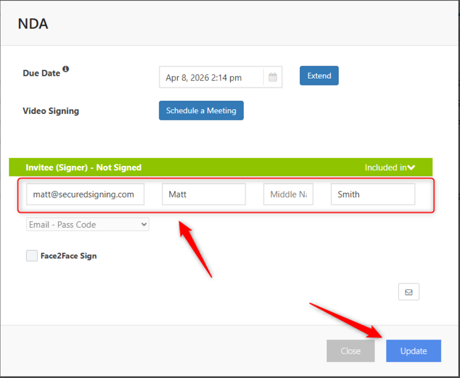Select the first name field containing Matt

point(204,194)
